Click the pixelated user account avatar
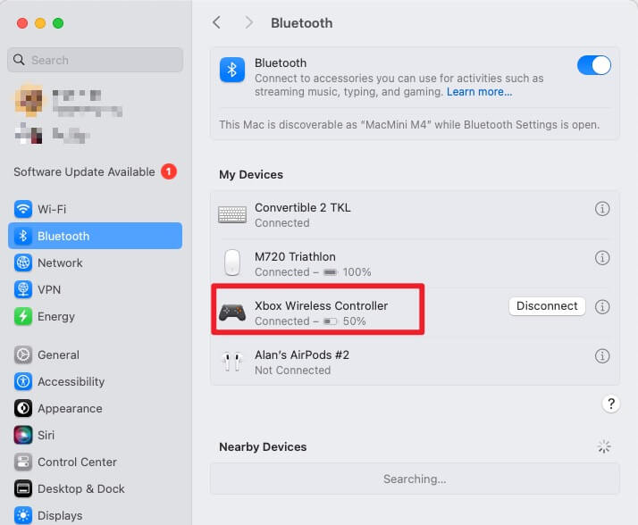This screenshot has width=638, height=525. [x=29, y=100]
